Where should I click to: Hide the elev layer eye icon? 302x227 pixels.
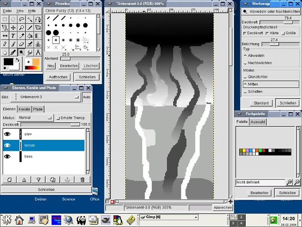click(8, 134)
